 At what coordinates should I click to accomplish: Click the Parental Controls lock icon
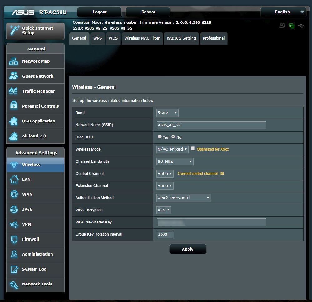pyautogui.click(x=14, y=105)
